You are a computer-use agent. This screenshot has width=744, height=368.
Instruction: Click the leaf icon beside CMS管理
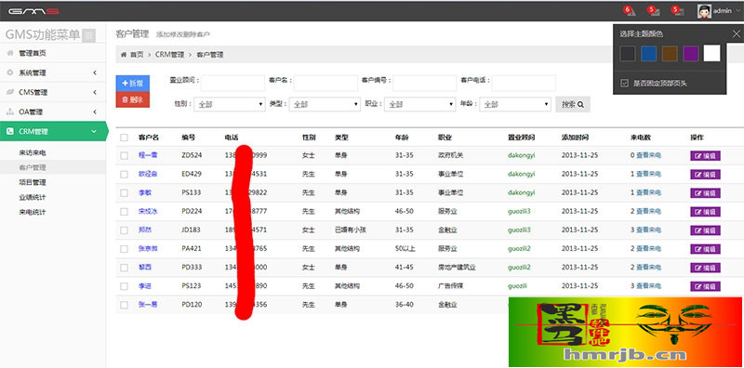(x=10, y=93)
